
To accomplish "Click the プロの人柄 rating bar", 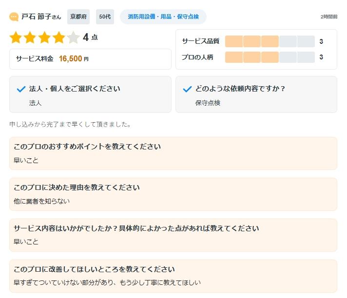I will pos(270,57).
